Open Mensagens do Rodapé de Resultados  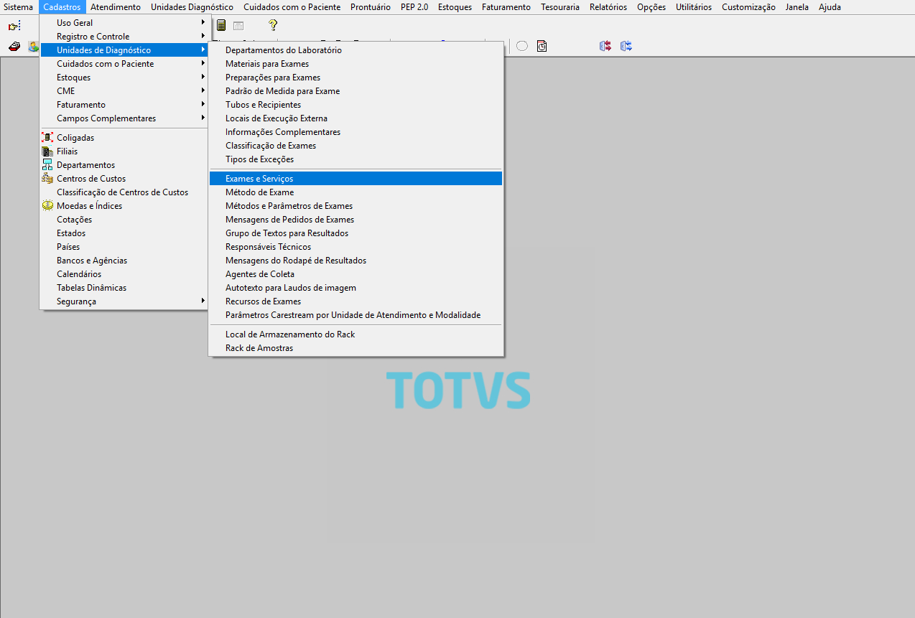tap(356, 261)
